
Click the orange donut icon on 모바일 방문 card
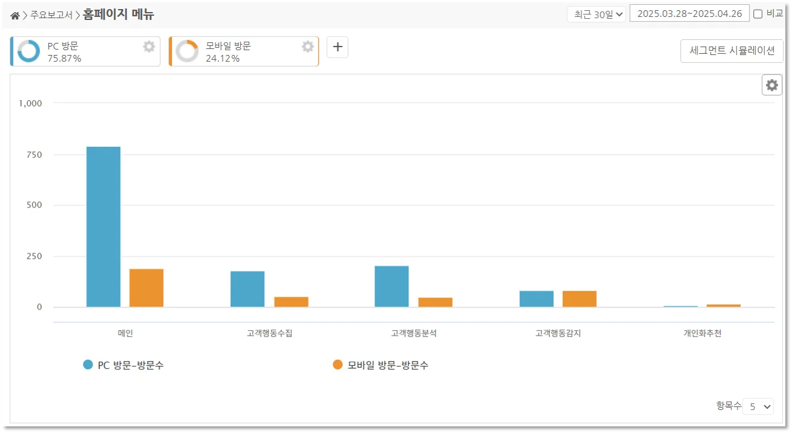(x=186, y=51)
